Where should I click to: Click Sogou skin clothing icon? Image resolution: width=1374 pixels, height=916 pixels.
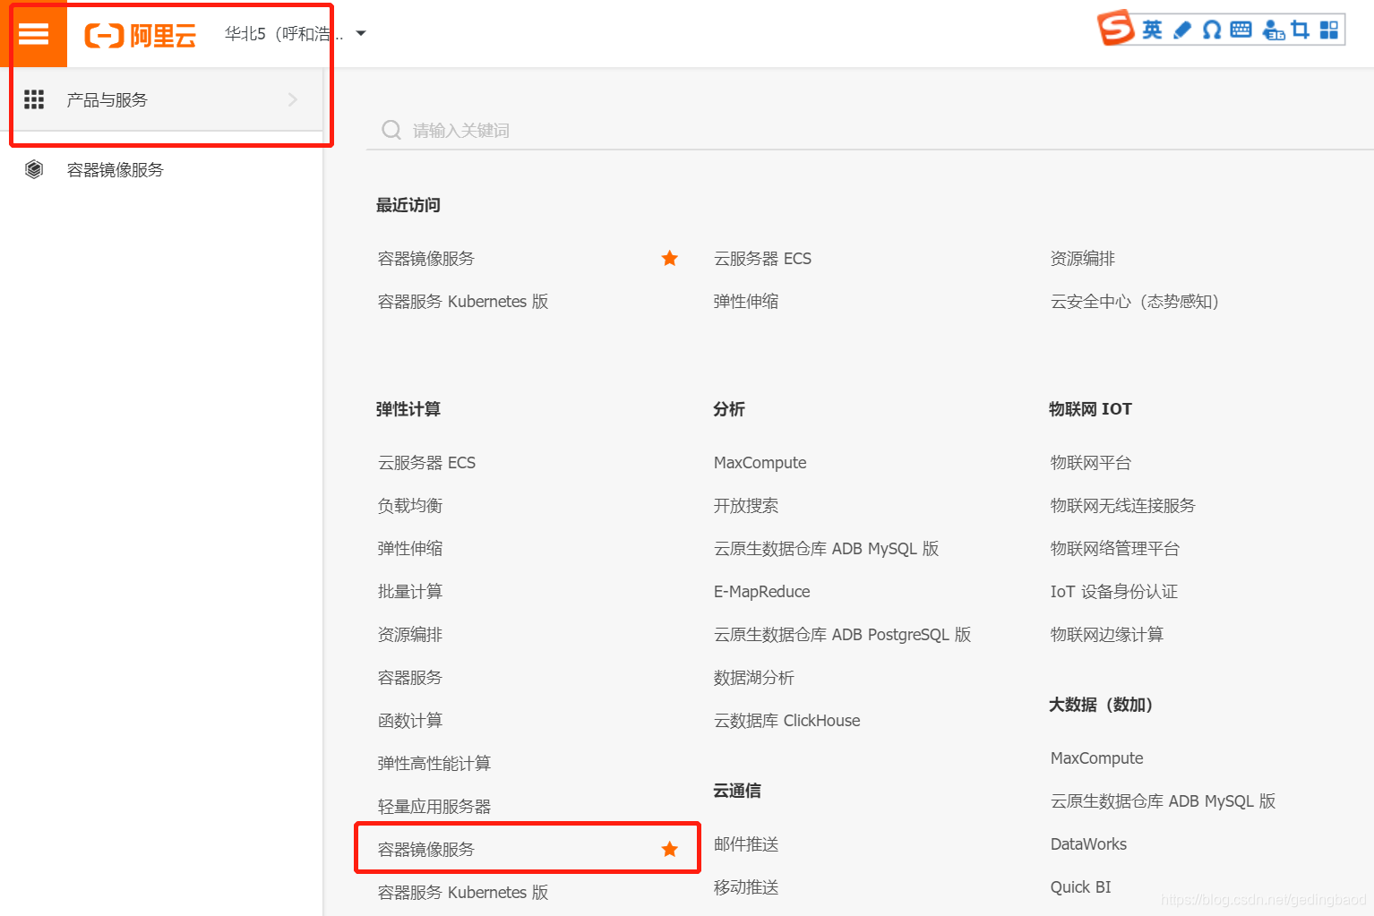tap(1301, 30)
